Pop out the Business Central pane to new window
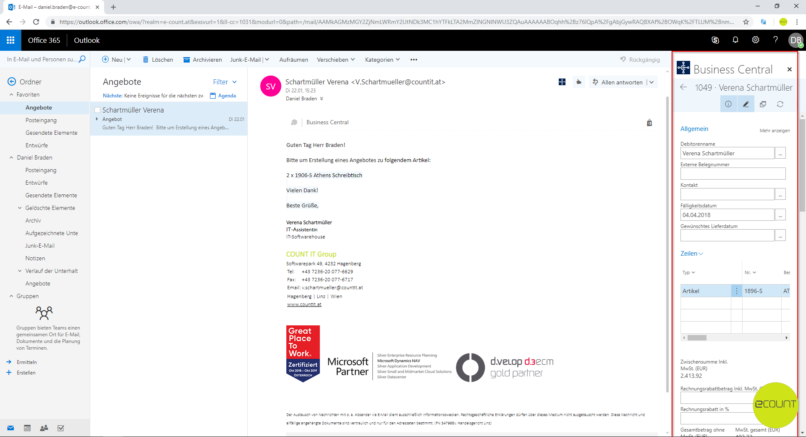This screenshot has height=437, width=806. pyautogui.click(x=763, y=104)
